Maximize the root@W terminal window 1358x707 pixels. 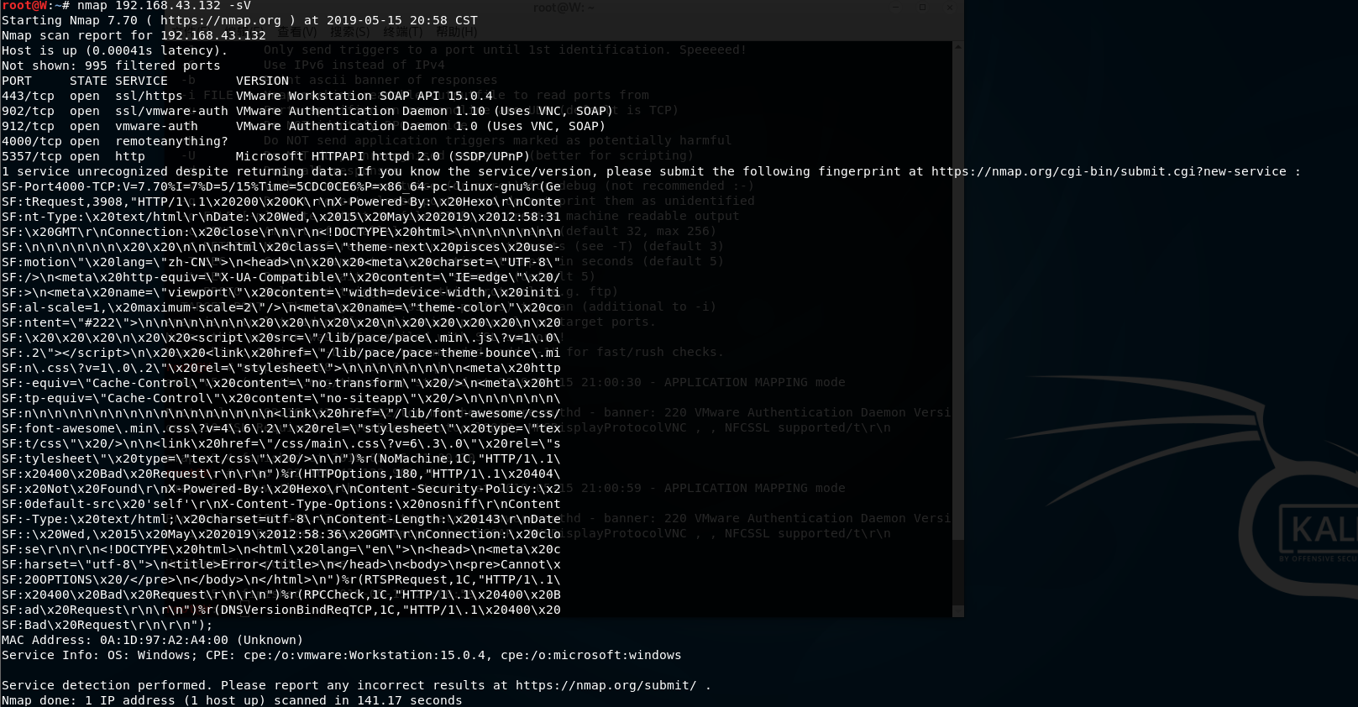922,8
